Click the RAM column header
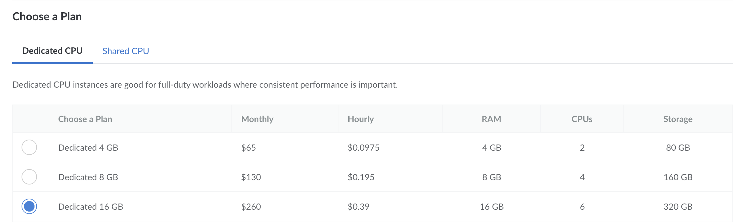Image resolution: width=733 pixels, height=222 pixels. [x=491, y=119]
